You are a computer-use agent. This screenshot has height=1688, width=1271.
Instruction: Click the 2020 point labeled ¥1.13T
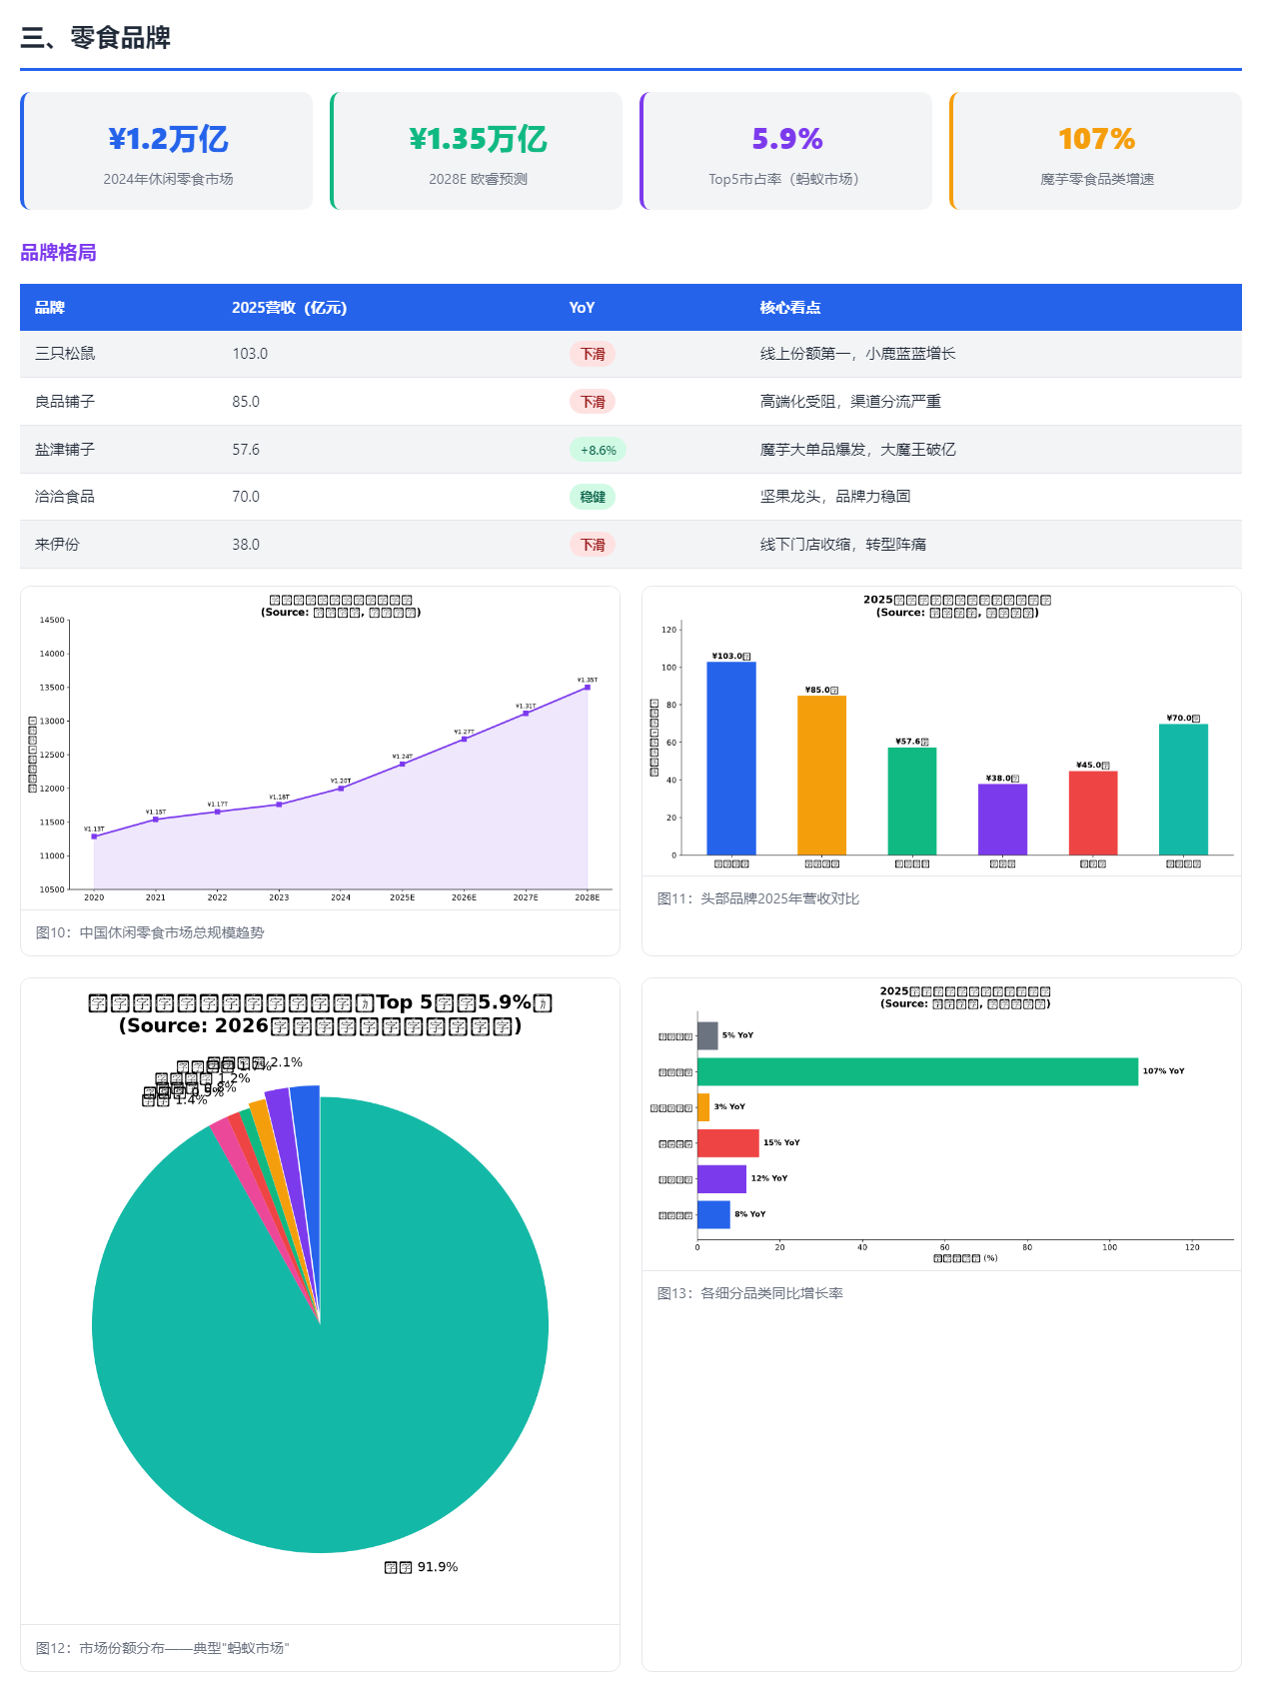pos(94,836)
